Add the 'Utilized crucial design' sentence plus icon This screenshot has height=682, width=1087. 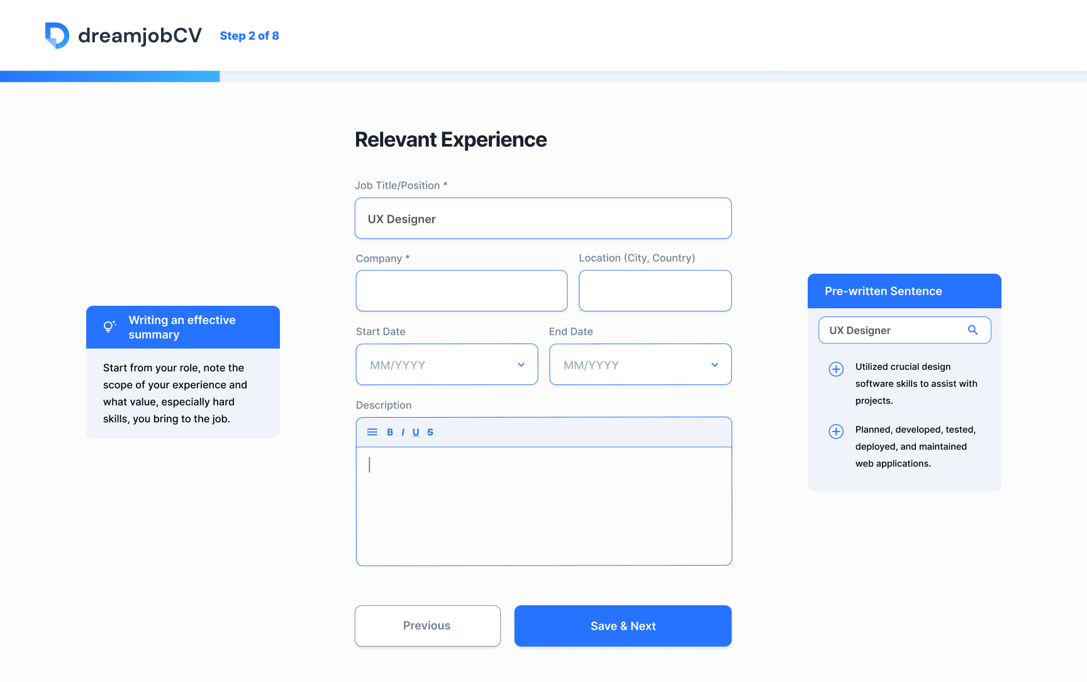836,369
